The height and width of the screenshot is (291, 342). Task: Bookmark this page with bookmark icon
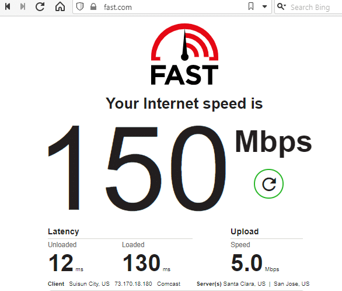pyautogui.click(x=251, y=6)
